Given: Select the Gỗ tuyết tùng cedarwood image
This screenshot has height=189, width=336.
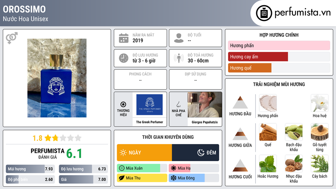Looking at the screenshot, I should tap(320, 132).
